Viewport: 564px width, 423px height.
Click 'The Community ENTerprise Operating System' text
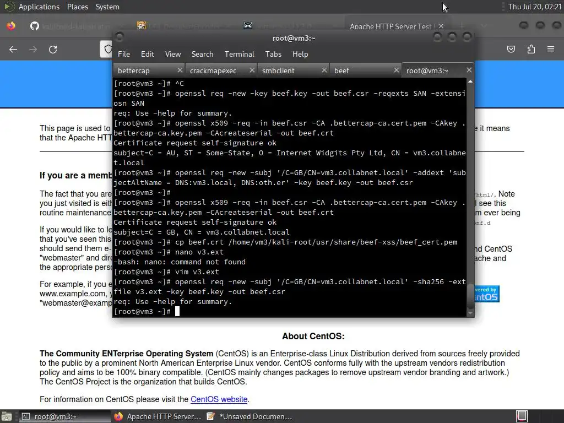[x=126, y=354]
